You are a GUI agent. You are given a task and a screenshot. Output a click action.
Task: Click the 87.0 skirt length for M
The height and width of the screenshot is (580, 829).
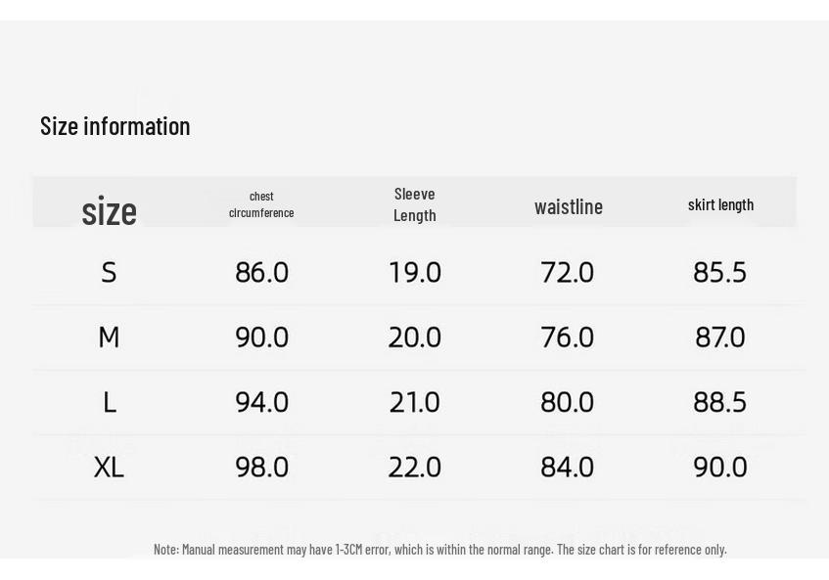pos(720,337)
